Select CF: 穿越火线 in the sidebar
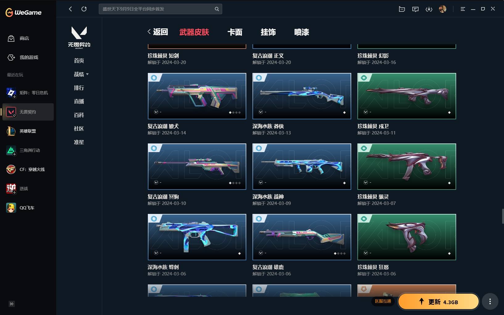Image resolution: width=504 pixels, height=315 pixels. pyautogui.click(x=28, y=169)
